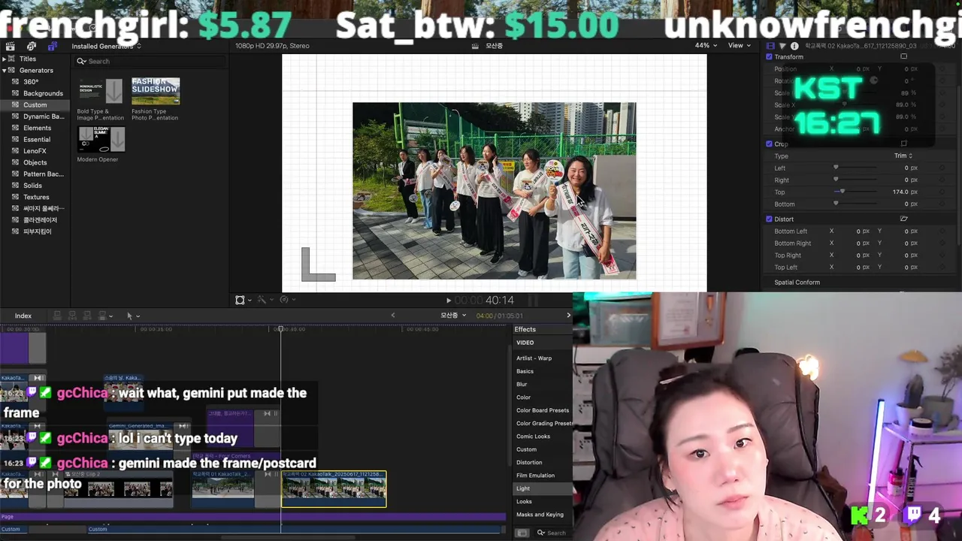This screenshot has width=962, height=541.
Task: Open the crop Type Trim dropdown
Action: click(x=903, y=156)
